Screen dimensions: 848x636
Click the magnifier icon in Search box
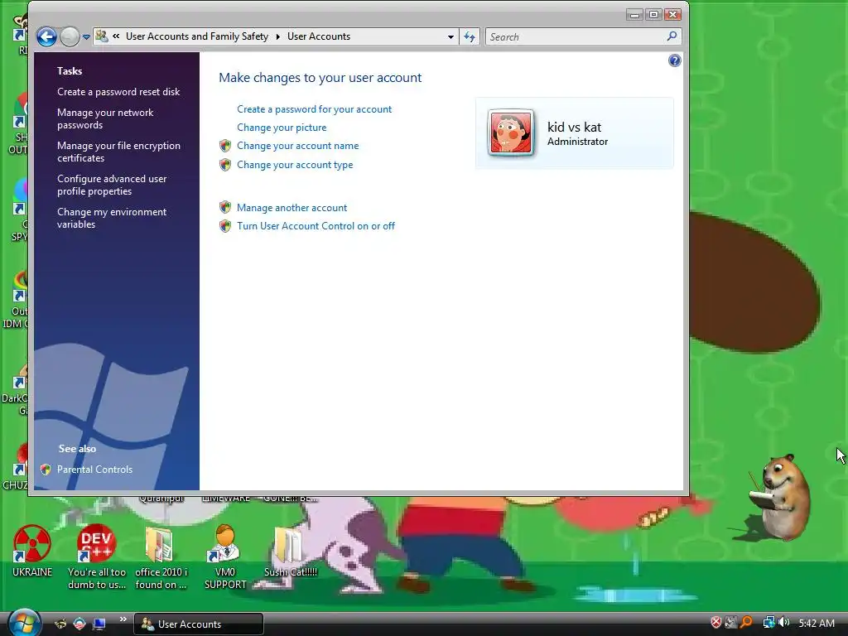coord(672,36)
